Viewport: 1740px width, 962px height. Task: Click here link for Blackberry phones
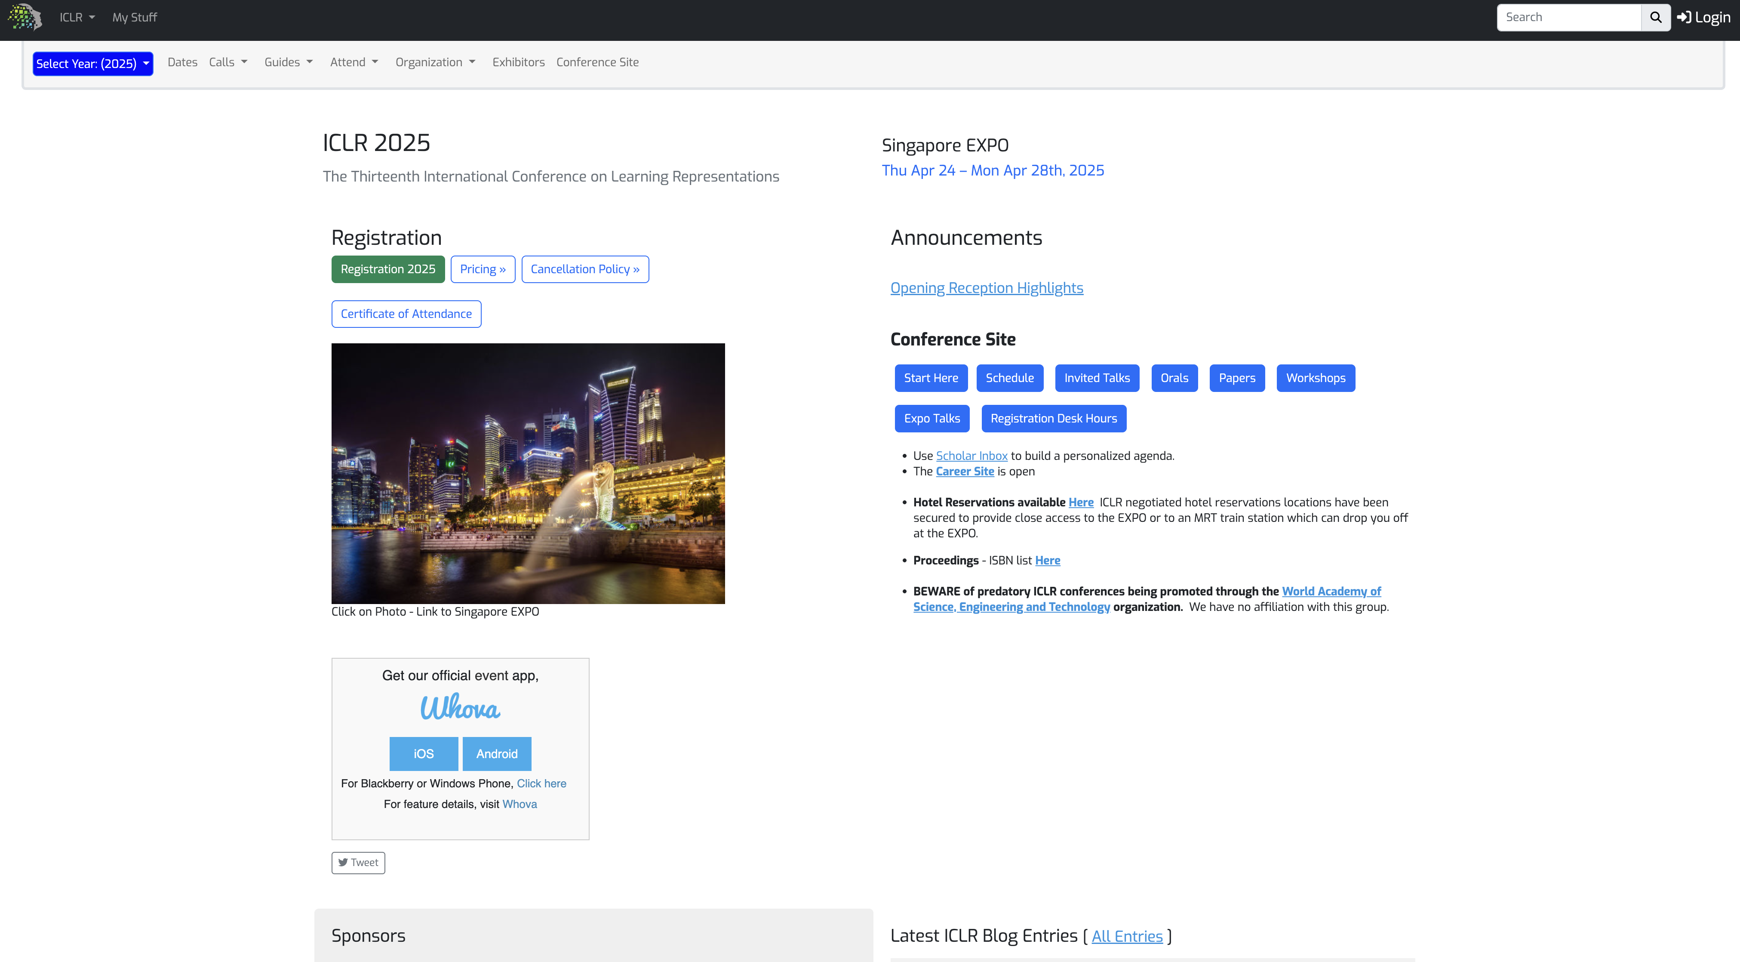point(542,783)
